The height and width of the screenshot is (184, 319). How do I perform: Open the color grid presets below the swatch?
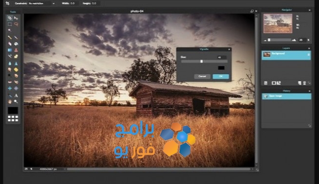coord(13,119)
